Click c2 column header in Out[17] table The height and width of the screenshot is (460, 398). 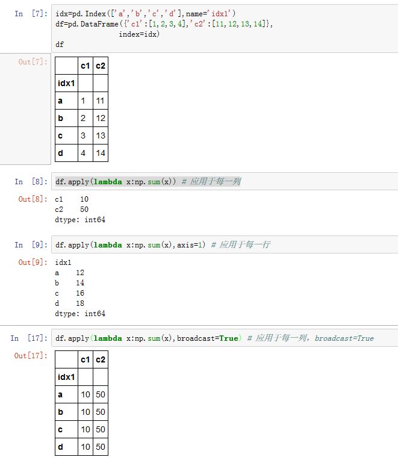[101, 359]
